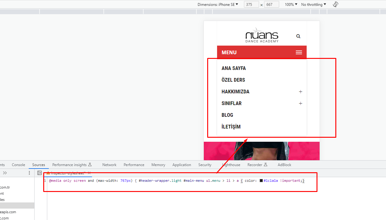Open the three-dot navigator options menu
The width and height of the screenshot is (386, 220).
coord(29,173)
